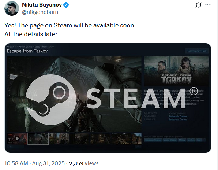
Task: Click the blue verified badge
Action: tap(66, 5)
